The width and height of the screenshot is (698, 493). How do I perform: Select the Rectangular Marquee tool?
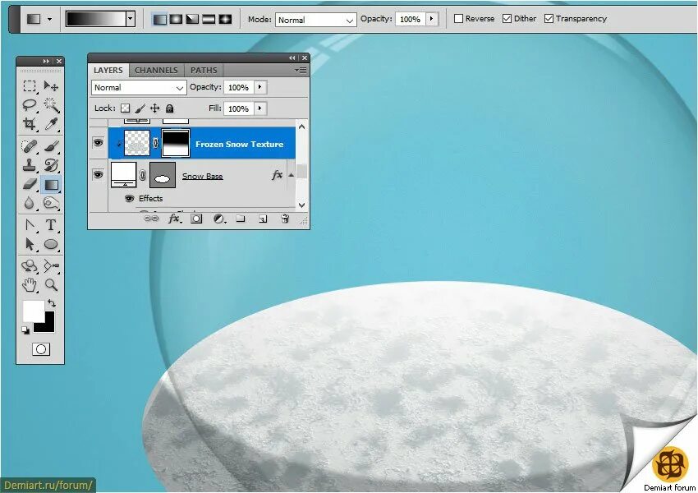[30, 86]
